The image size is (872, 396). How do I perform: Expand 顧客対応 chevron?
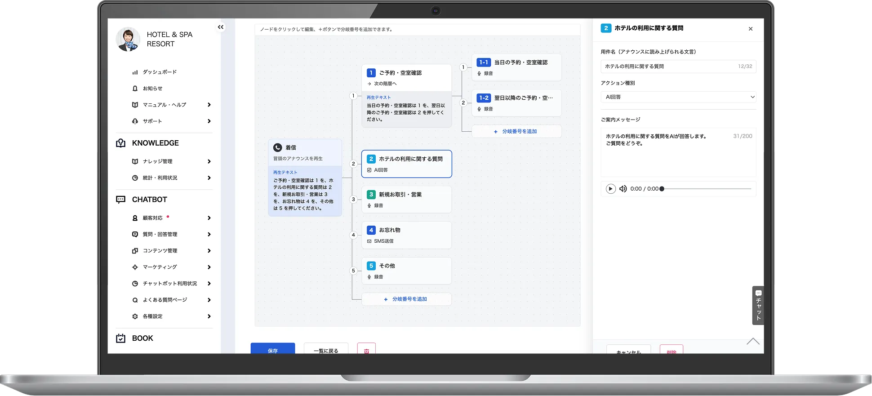coord(209,218)
